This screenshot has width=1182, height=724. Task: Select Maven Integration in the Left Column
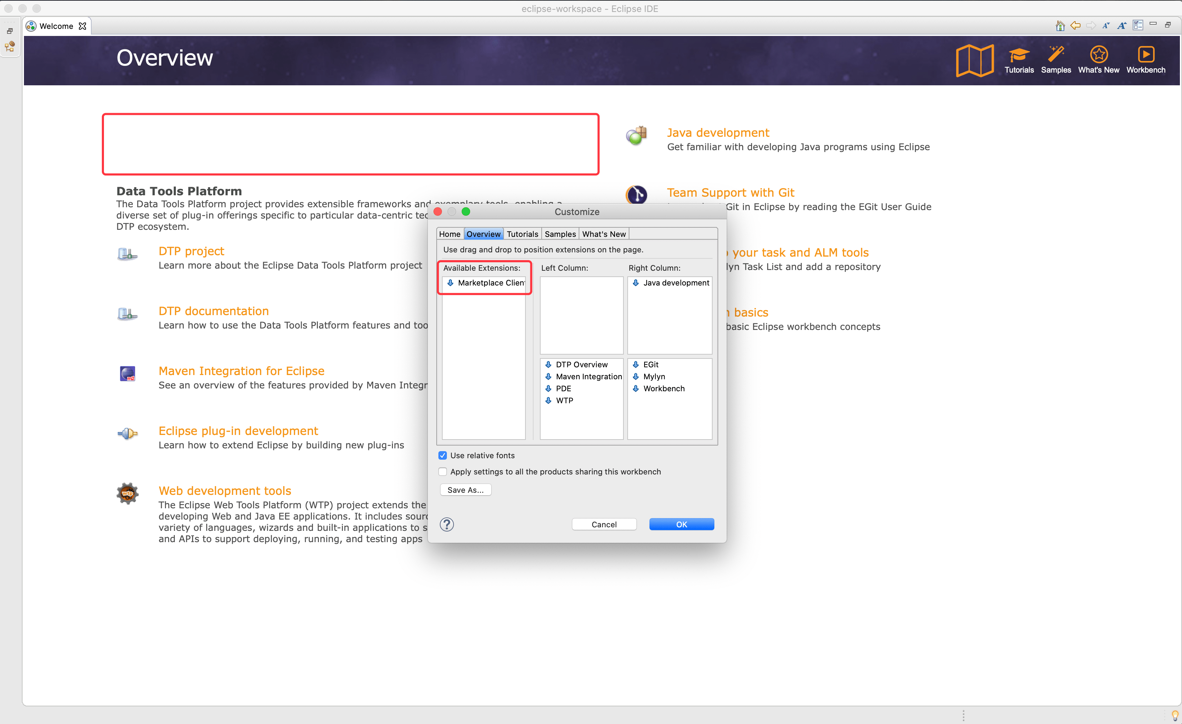(581, 376)
